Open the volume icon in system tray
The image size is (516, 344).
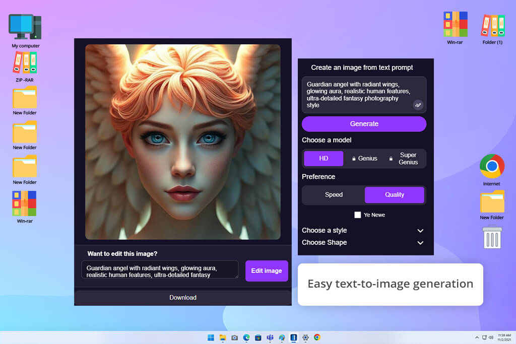(x=491, y=337)
